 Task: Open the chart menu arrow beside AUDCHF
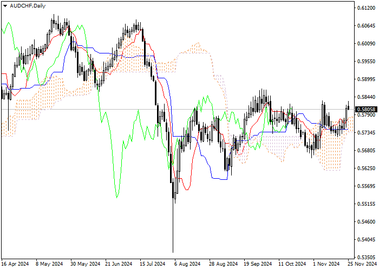(x=5, y=6)
